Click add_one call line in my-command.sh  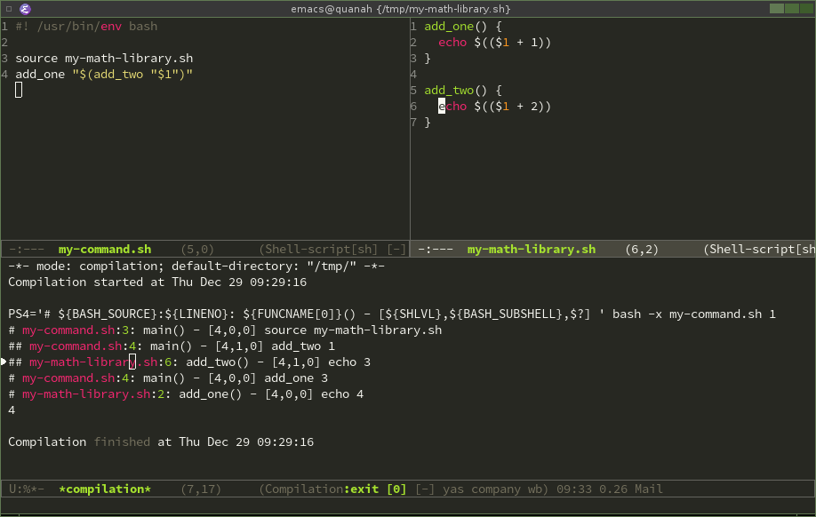click(x=104, y=75)
